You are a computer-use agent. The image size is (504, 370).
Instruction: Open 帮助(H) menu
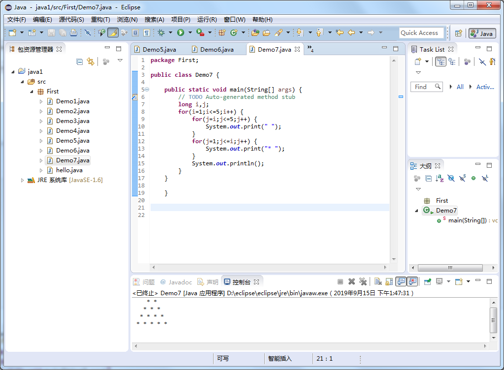262,20
